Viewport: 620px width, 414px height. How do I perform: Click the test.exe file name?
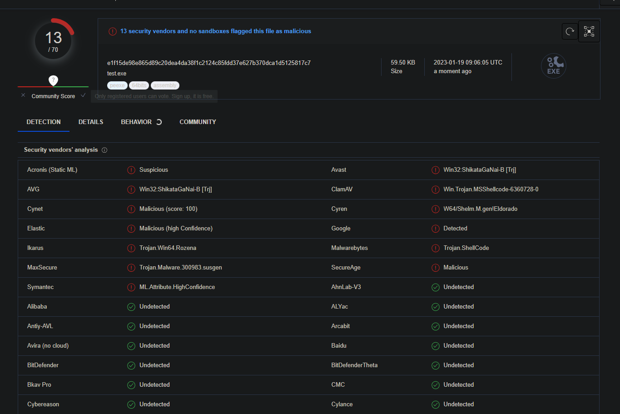tap(117, 74)
